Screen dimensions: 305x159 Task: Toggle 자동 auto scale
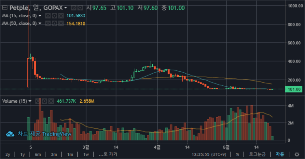[x=280, y=154]
